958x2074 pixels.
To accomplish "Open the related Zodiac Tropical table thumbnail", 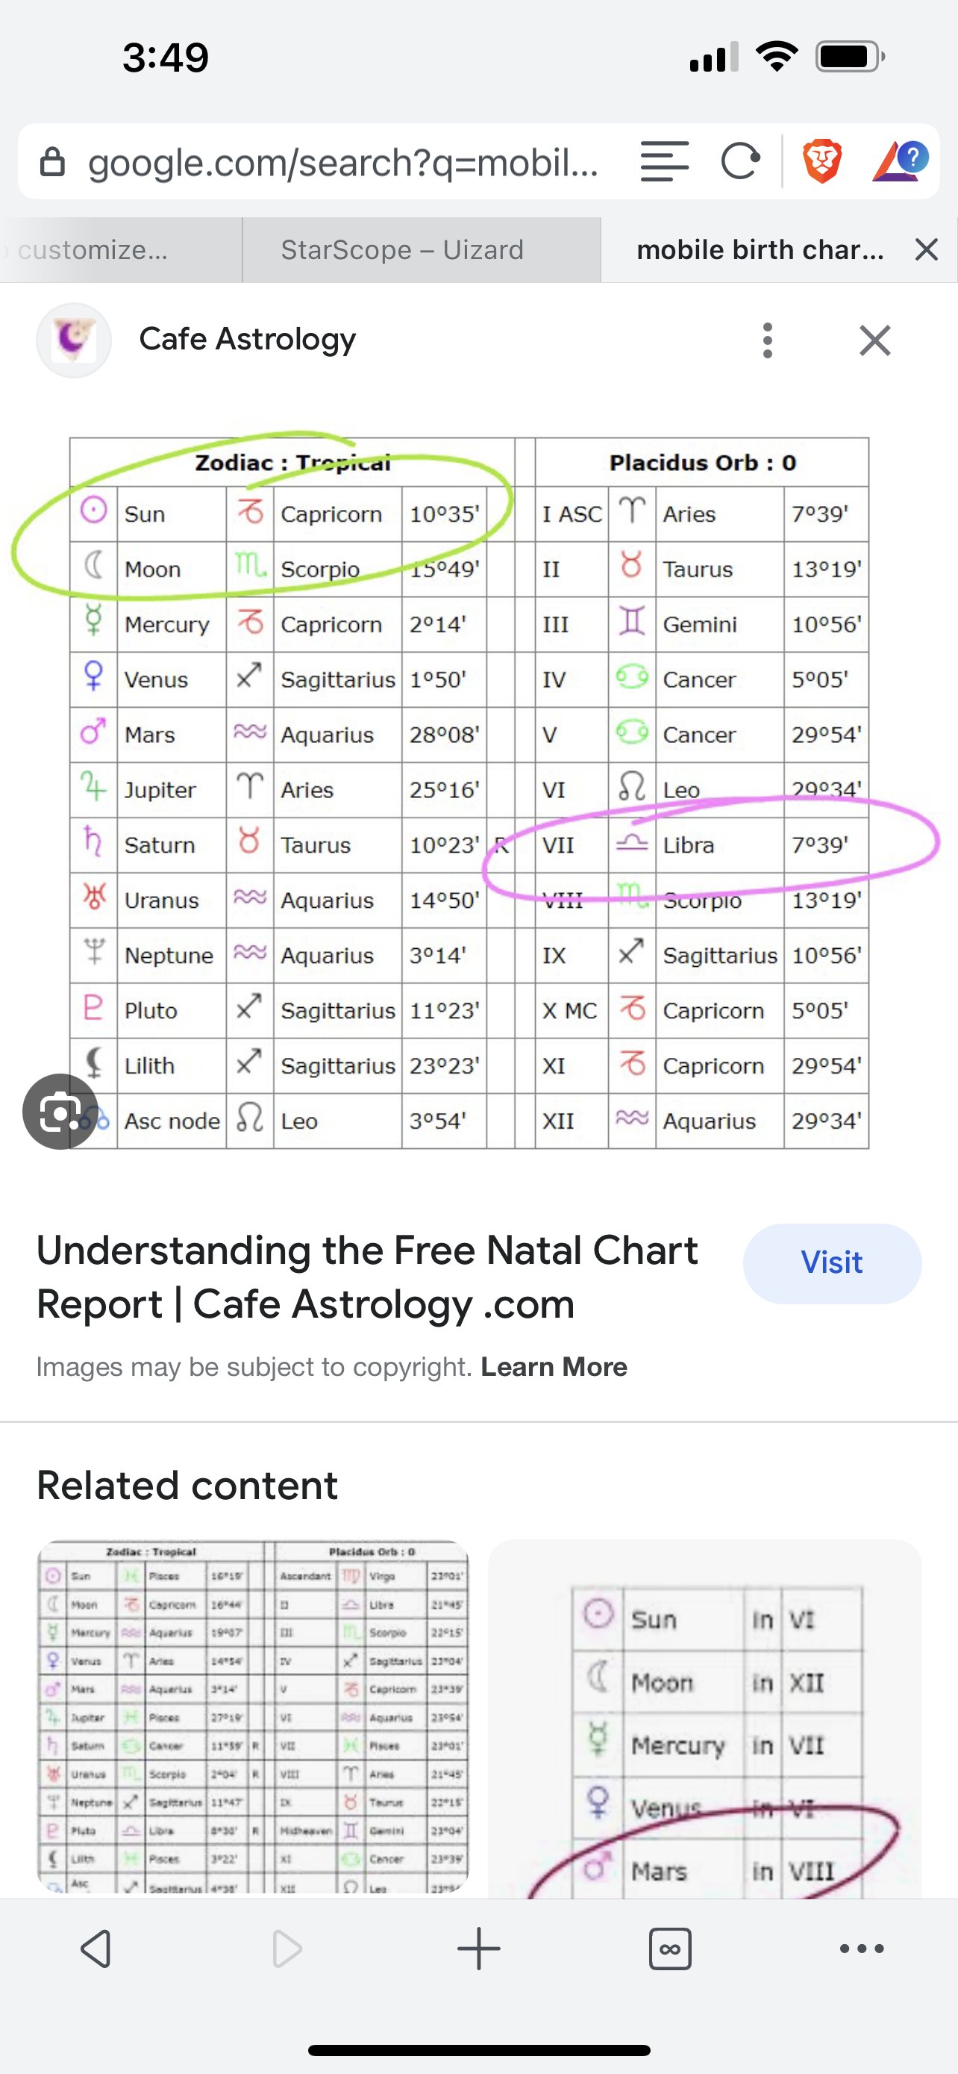I will coord(253,1716).
